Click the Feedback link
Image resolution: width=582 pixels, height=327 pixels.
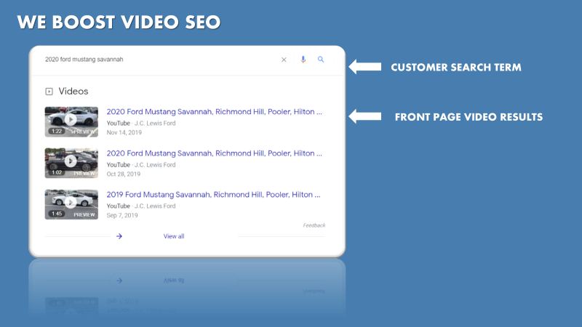(x=314, y=225)
